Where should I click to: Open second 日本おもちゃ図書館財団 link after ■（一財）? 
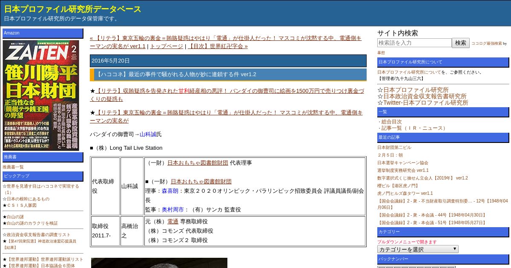201,181
